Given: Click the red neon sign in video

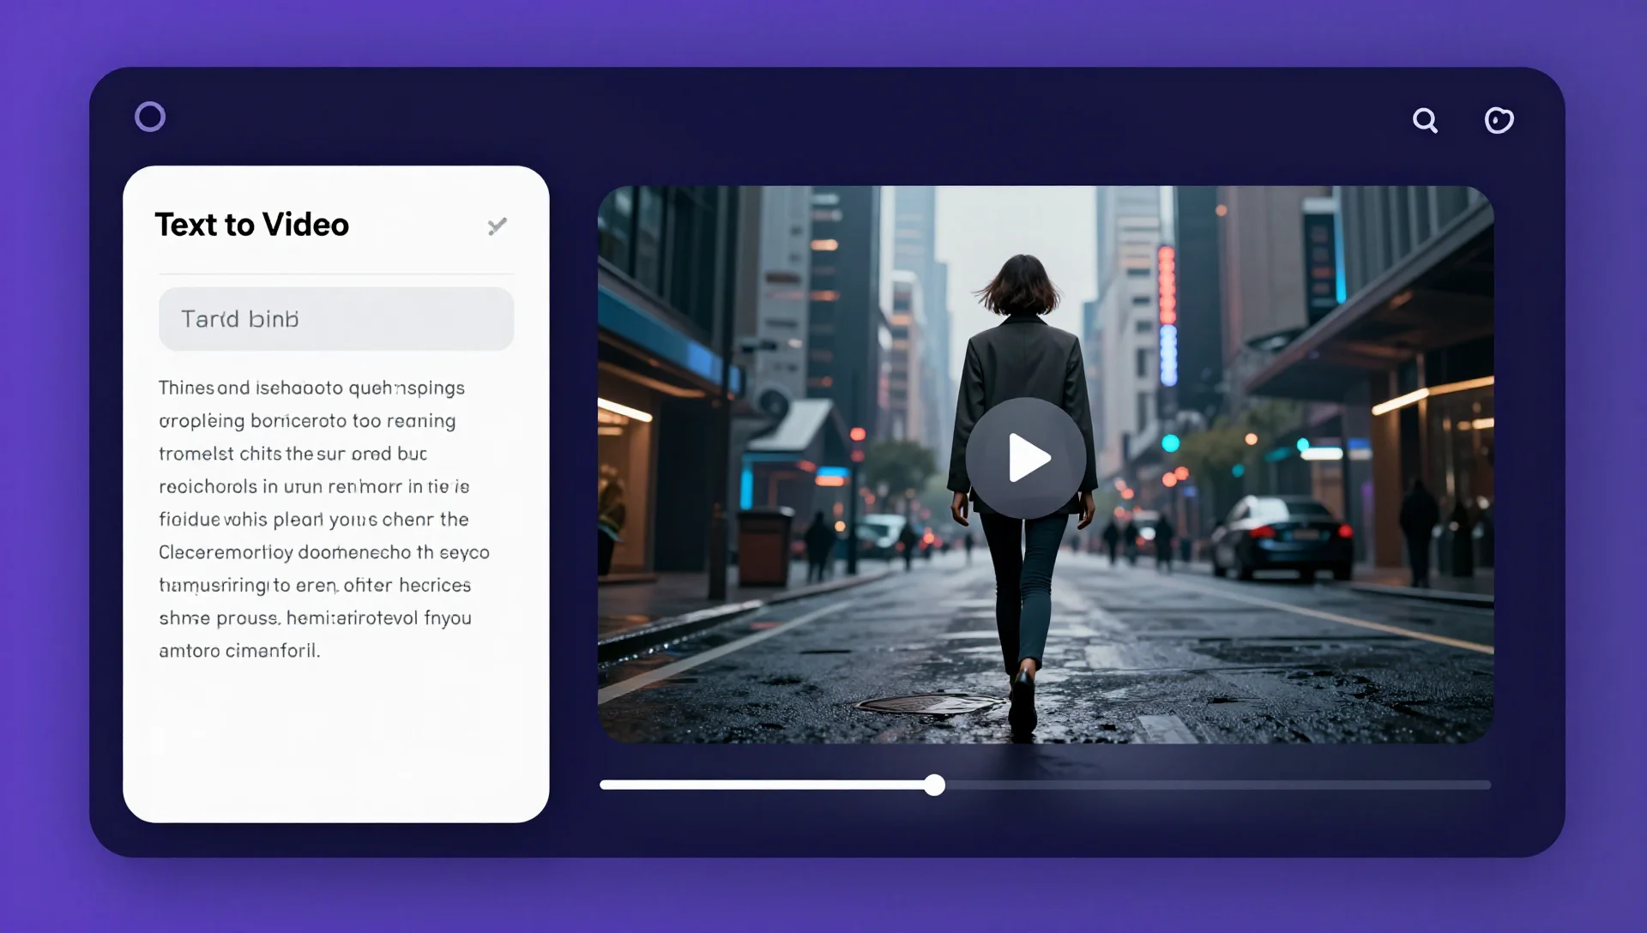Looking at the screenshot, I should [x=1167, y=285].
